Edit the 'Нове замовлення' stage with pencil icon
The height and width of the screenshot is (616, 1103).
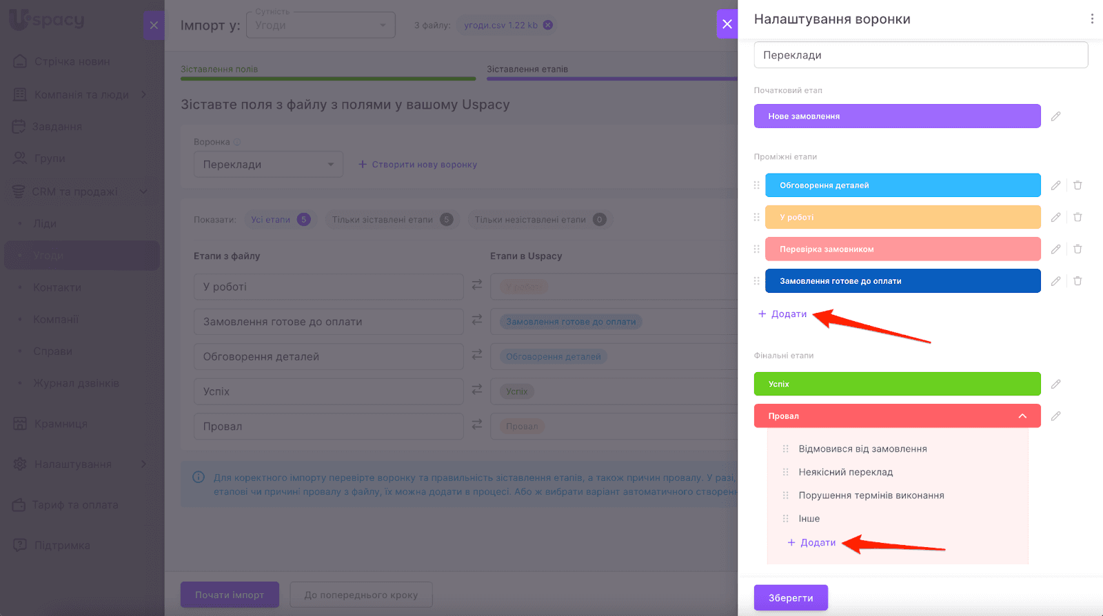(x=1055, y=116)
